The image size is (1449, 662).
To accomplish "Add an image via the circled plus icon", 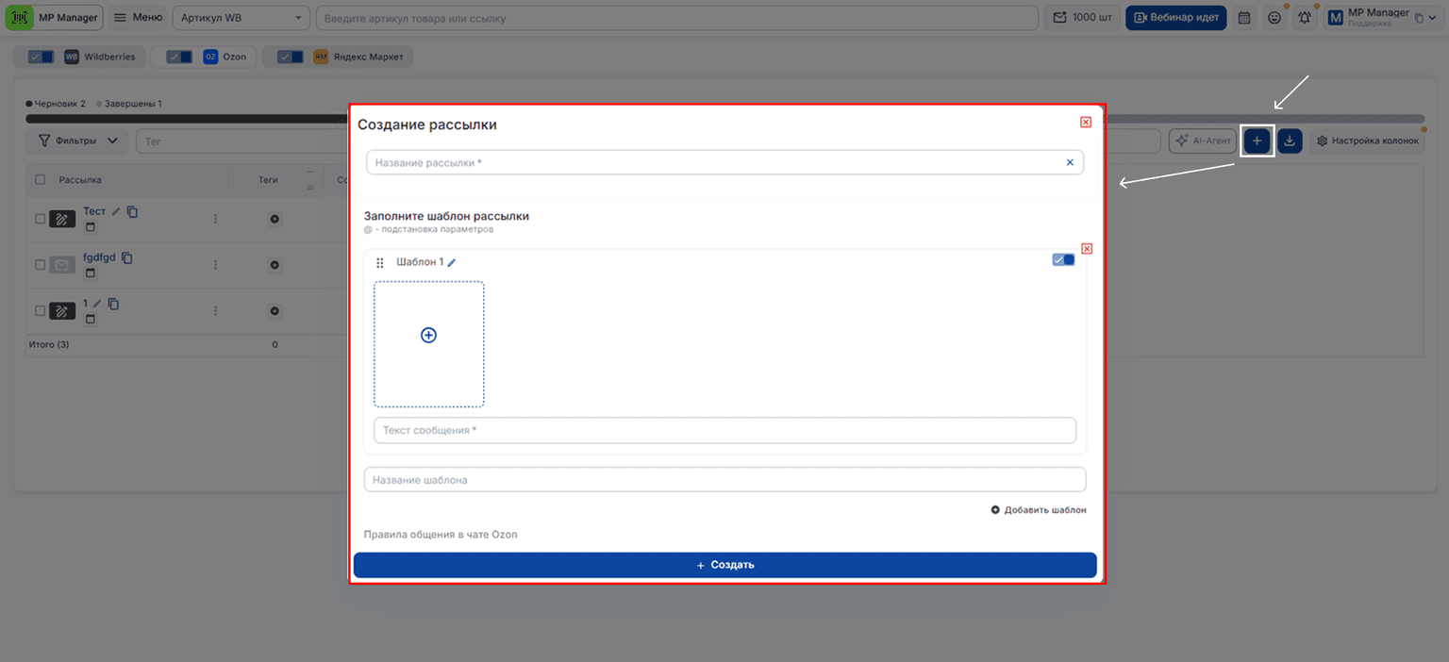I will 428,335.
